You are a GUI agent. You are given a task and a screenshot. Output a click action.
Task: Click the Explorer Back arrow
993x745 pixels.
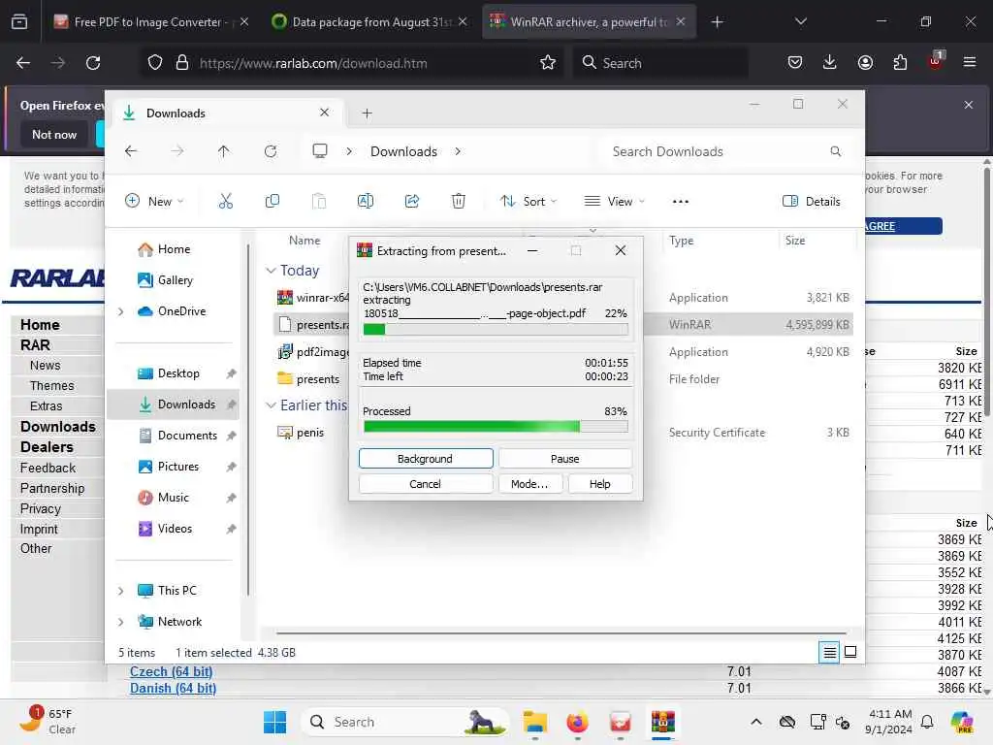point(131,151)
